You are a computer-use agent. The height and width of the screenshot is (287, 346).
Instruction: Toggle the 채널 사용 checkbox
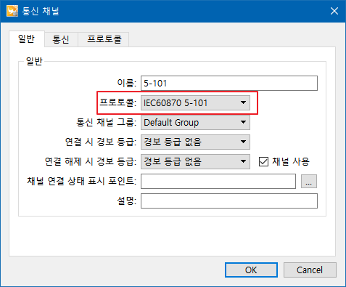[x=263, y=161]
